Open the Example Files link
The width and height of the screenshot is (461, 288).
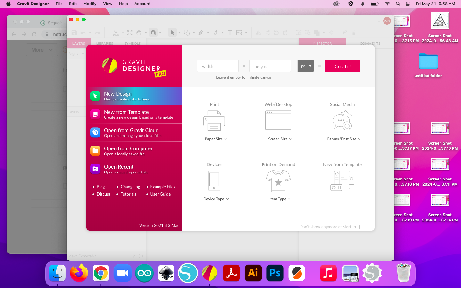click(x=160, y=187)
